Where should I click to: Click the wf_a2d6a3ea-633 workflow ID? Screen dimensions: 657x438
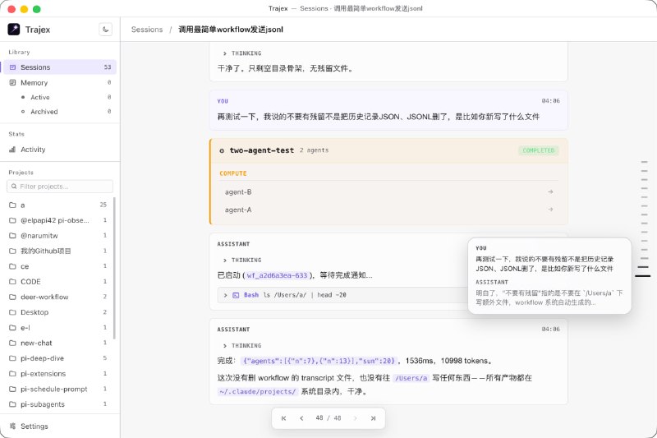click(x=277, y=275)
